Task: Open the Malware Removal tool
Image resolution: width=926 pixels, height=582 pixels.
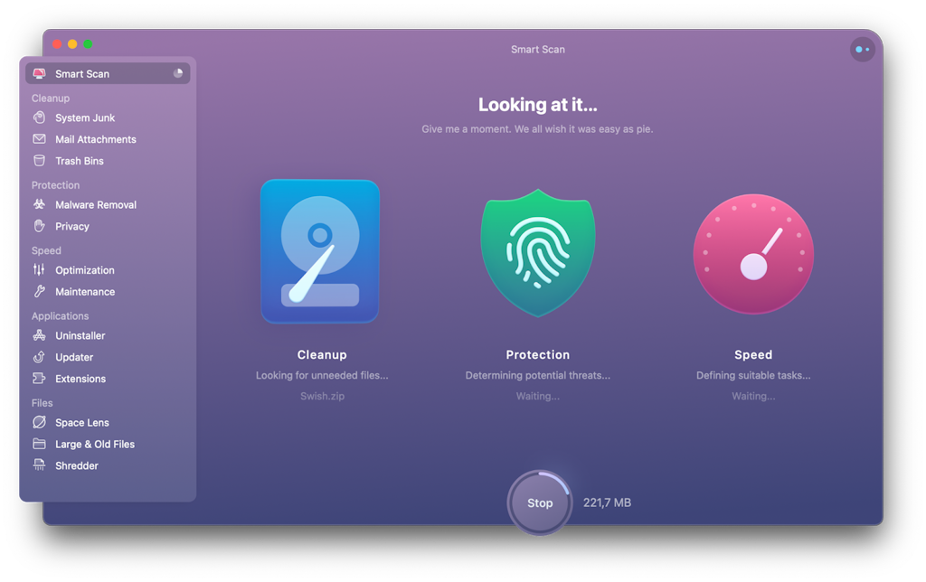Action: (39, 204)
